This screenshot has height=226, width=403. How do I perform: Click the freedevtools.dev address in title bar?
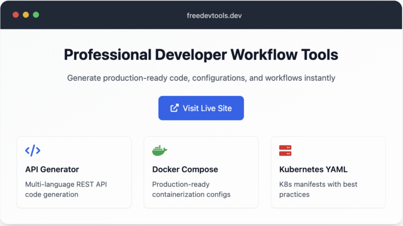click(214, 15)
